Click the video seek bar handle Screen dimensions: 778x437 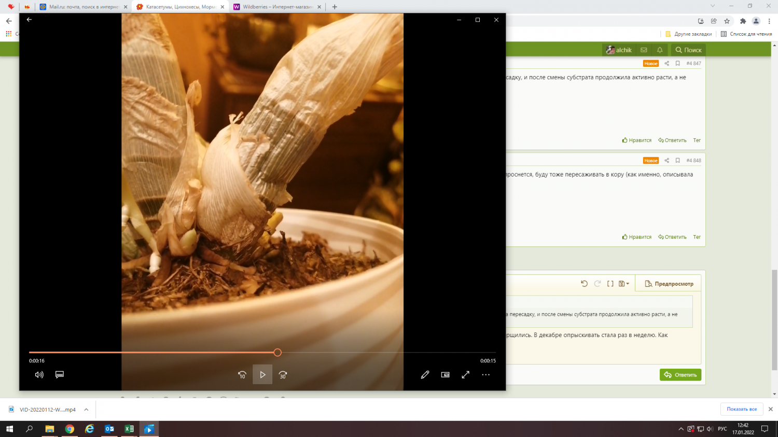coord(277,353)
